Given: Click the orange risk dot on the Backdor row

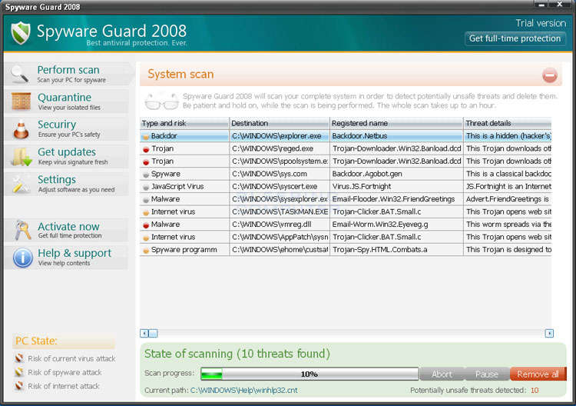Looking at the screenshot, I should coord(146,137).
